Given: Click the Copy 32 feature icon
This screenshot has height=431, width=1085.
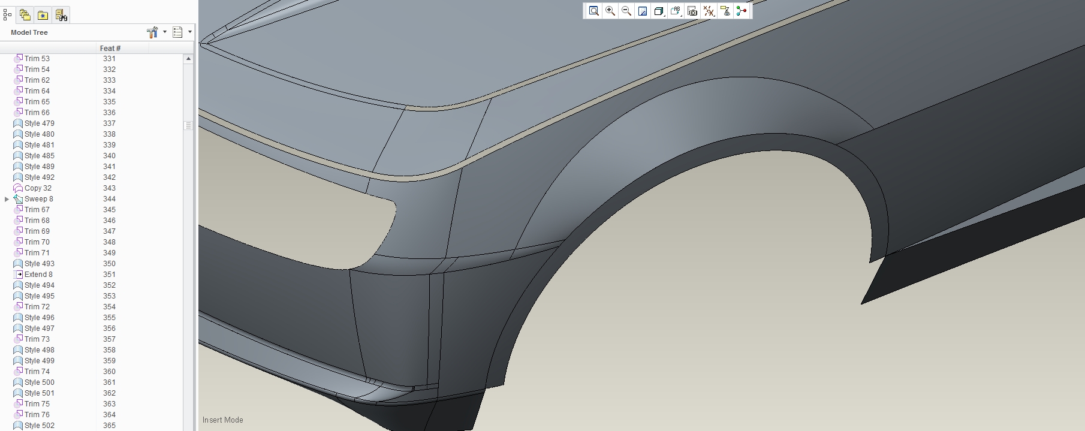Looking at the screenshot, I should click(18, 188).
